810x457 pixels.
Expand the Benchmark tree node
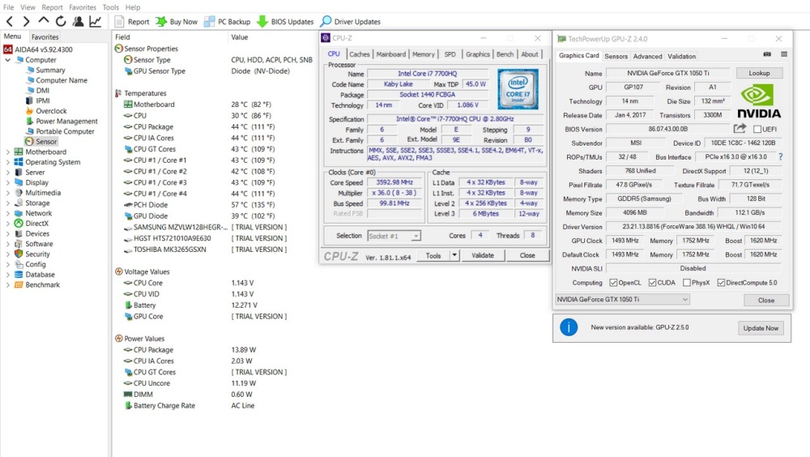pyautogui.click(x=8, y=285)
